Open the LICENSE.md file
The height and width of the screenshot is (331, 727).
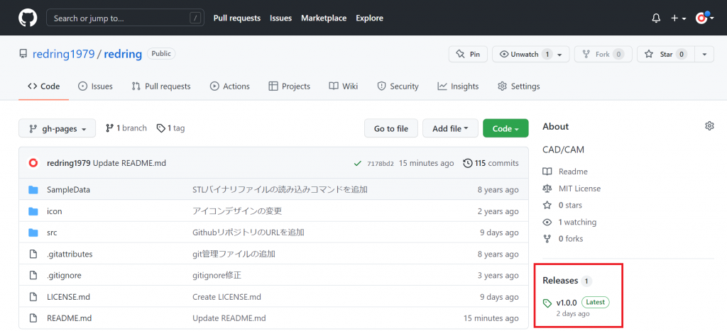pos(68,297)
